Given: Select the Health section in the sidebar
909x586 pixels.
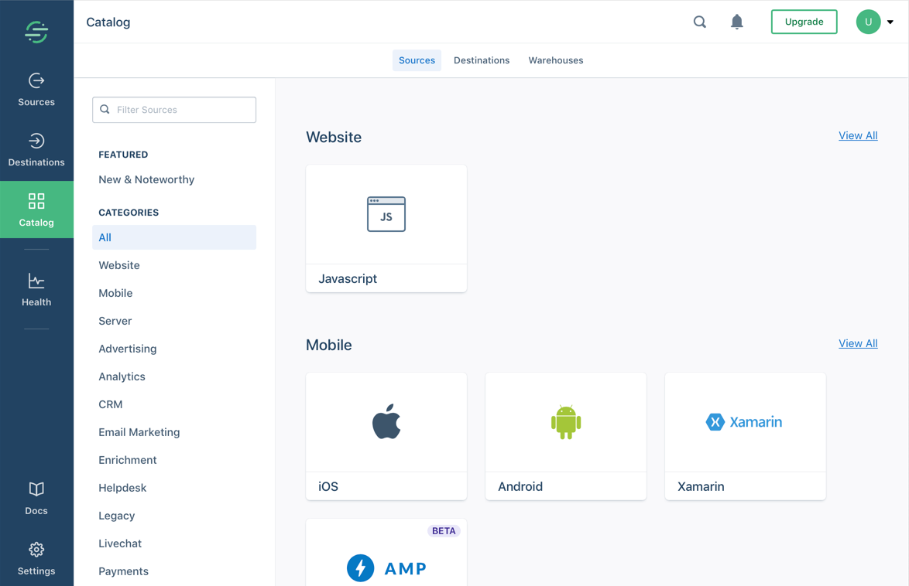Looking at the screenshot, I should point(36,288).
